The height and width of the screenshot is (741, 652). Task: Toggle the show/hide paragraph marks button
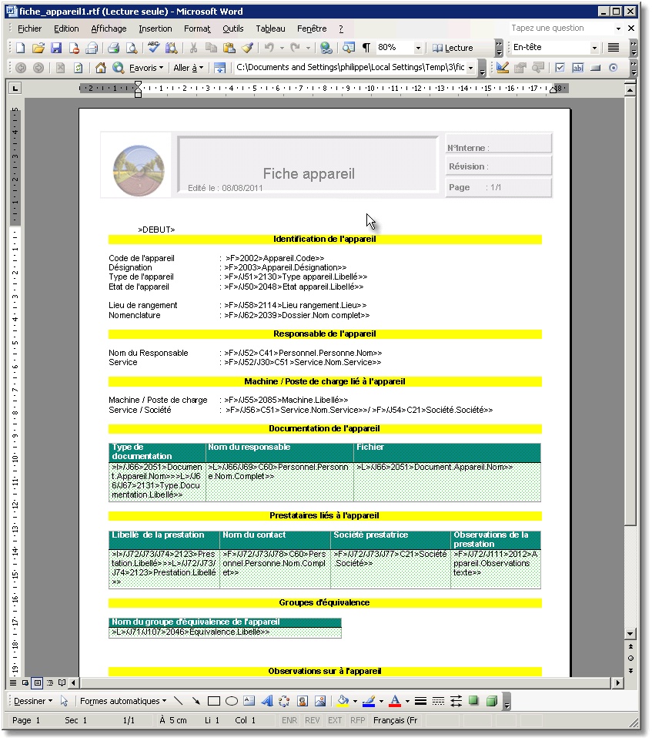point(366,48)
